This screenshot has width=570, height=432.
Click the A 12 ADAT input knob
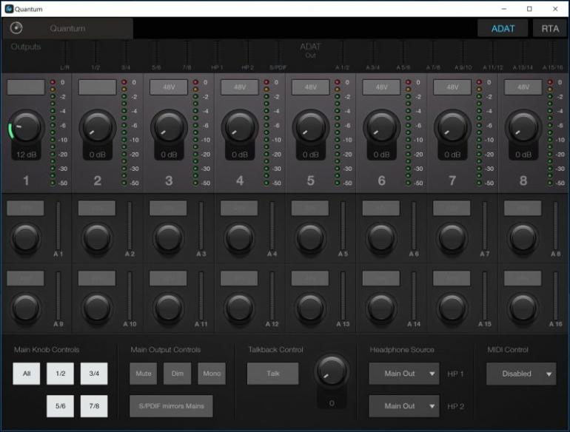(240, 308)
